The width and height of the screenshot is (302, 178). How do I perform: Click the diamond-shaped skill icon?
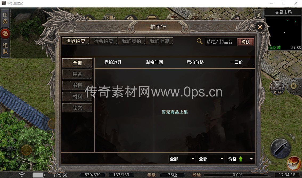click(293, 87)
